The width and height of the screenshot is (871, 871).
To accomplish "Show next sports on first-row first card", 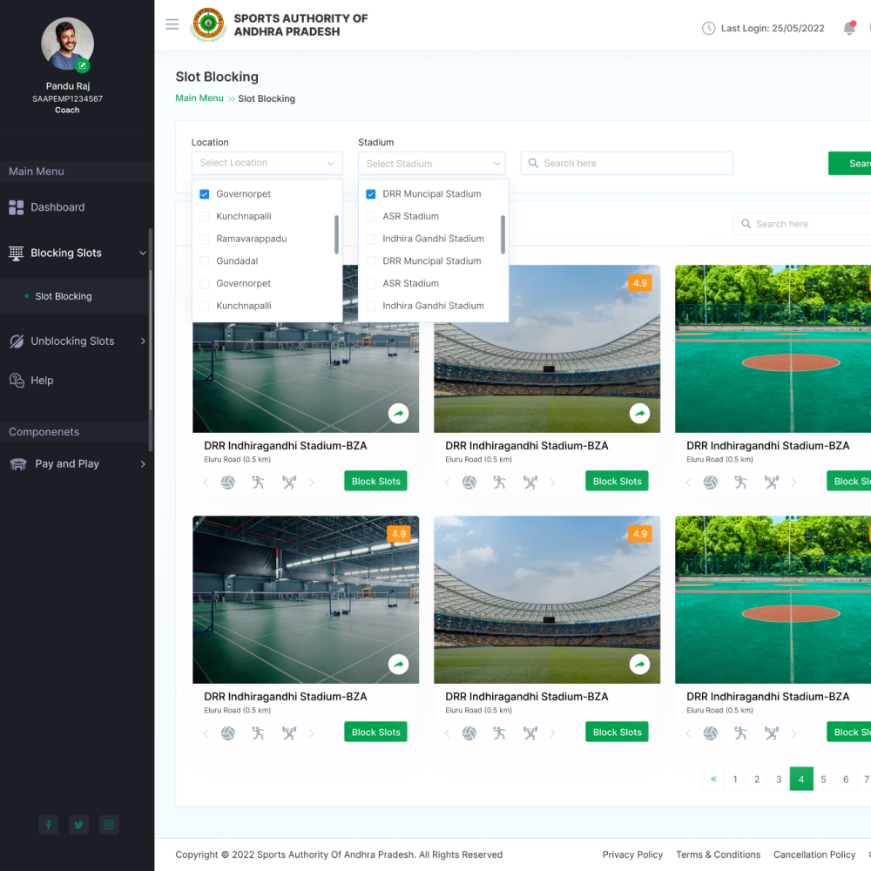I will [311, 483].
